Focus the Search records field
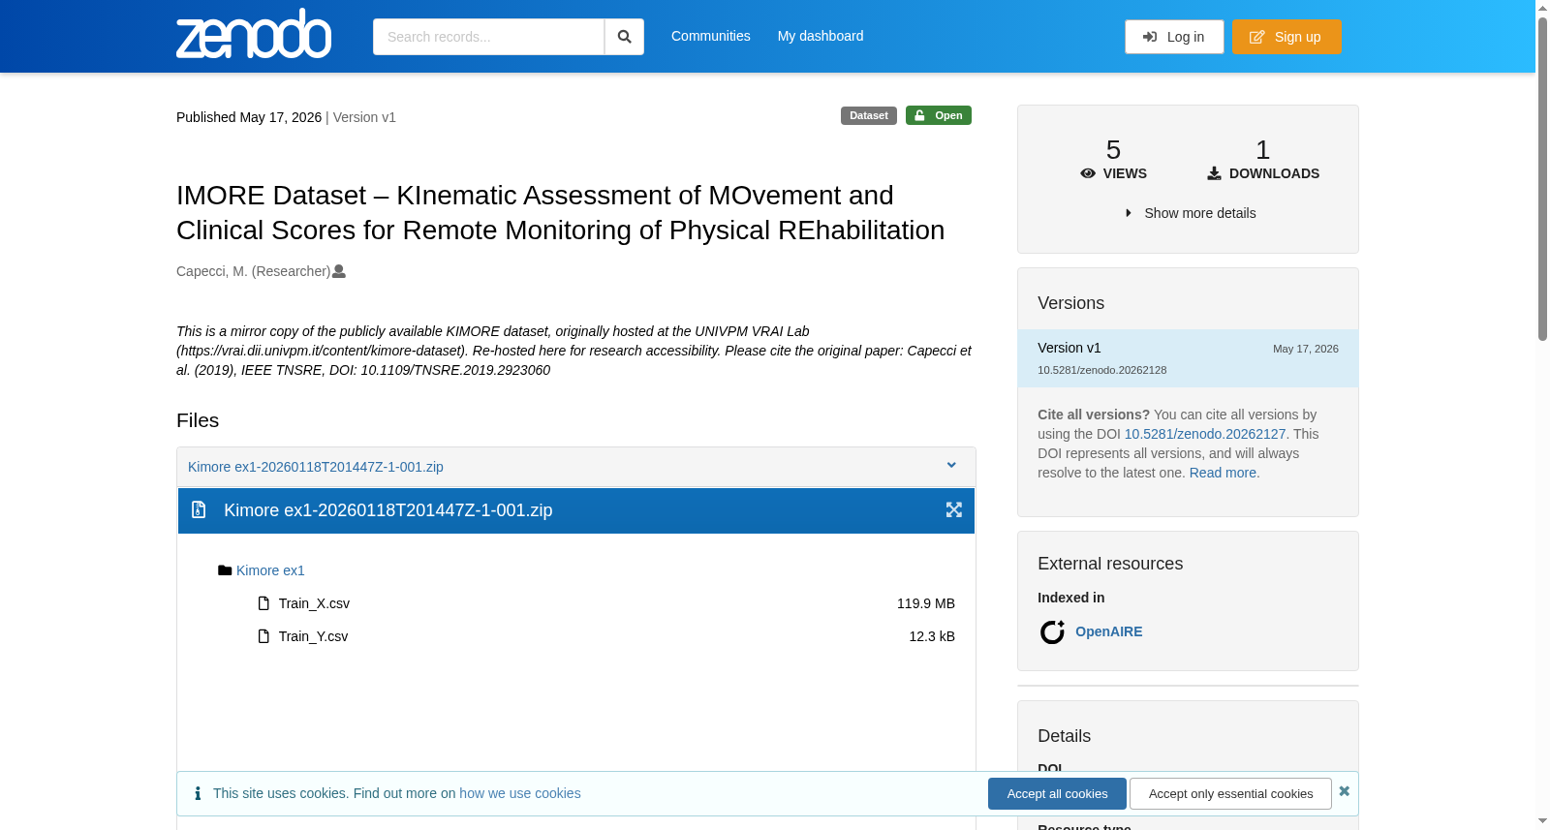Screen dimensions: 1550x830 pos(488,37)
